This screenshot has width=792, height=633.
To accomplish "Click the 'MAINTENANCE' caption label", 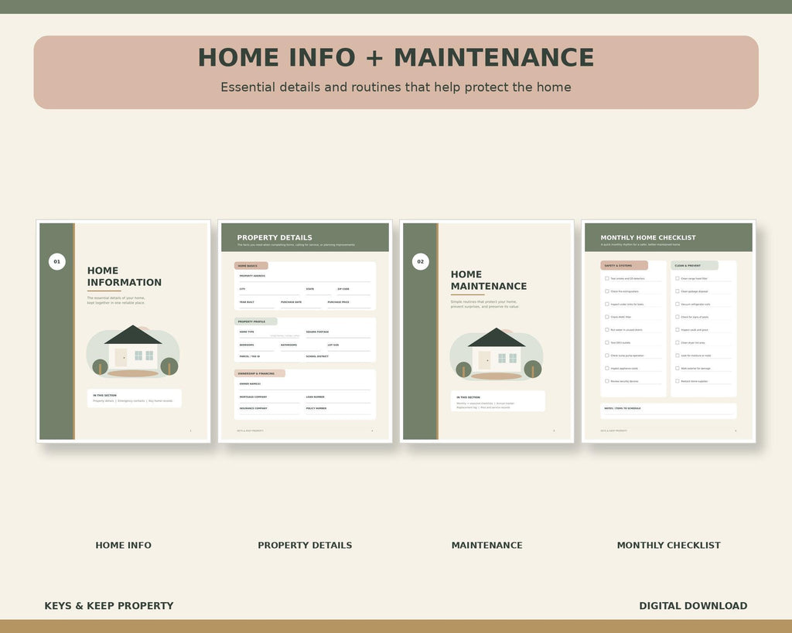I will pos(487,545).
